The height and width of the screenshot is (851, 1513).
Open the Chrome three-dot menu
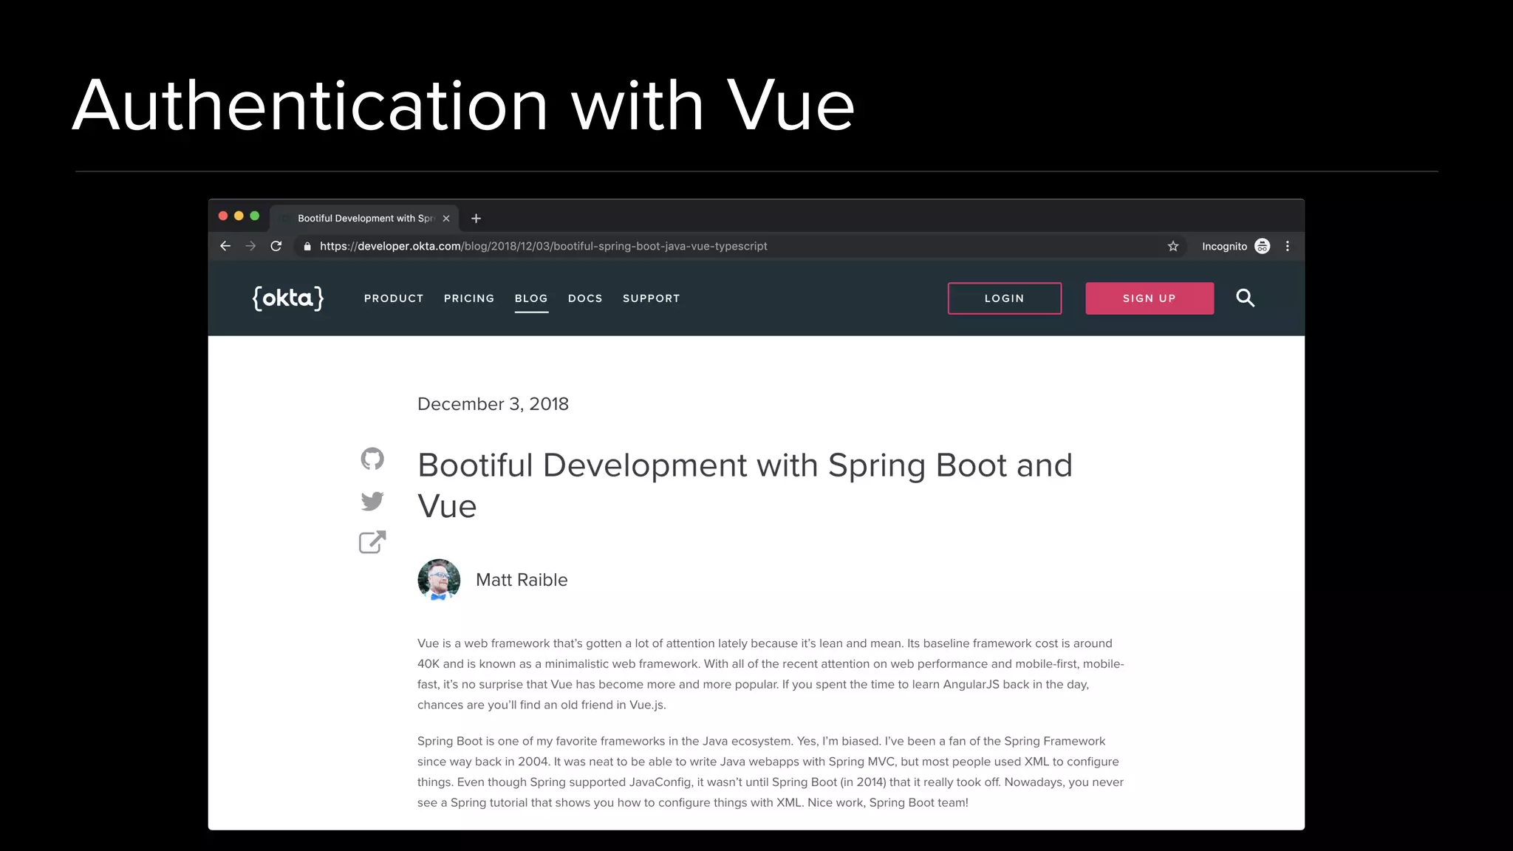pos(1288,246)
